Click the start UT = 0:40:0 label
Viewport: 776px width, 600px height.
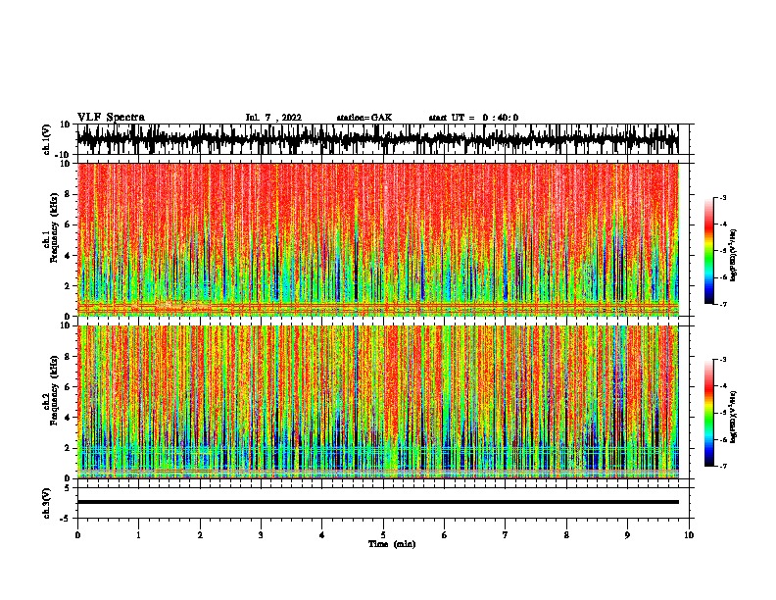(473, 118)
